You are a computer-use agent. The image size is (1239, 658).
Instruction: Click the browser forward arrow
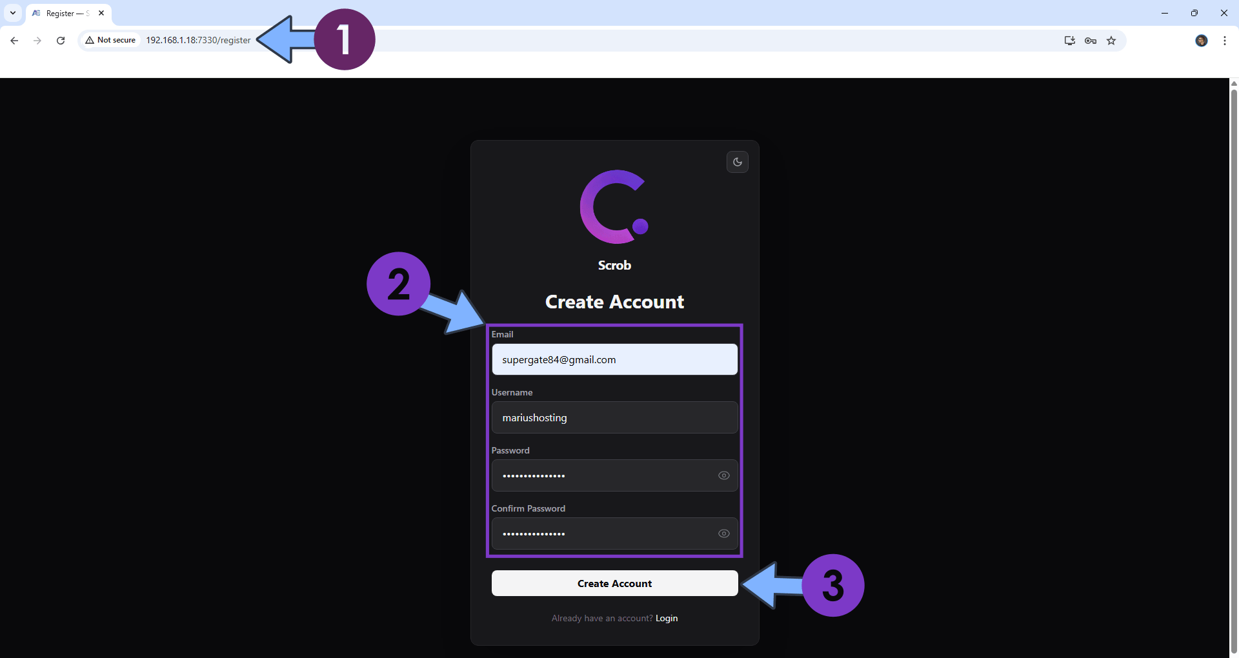point(37,41)
